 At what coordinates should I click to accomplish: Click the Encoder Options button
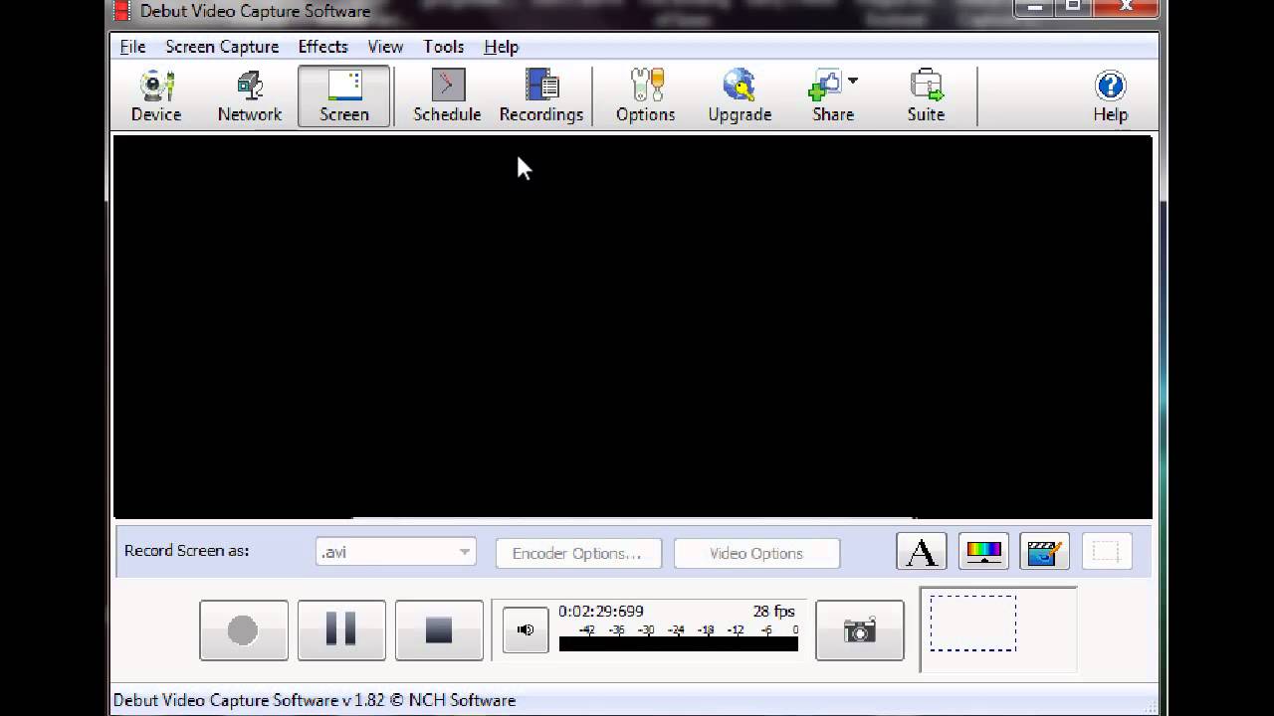click(x=578, y=553)
